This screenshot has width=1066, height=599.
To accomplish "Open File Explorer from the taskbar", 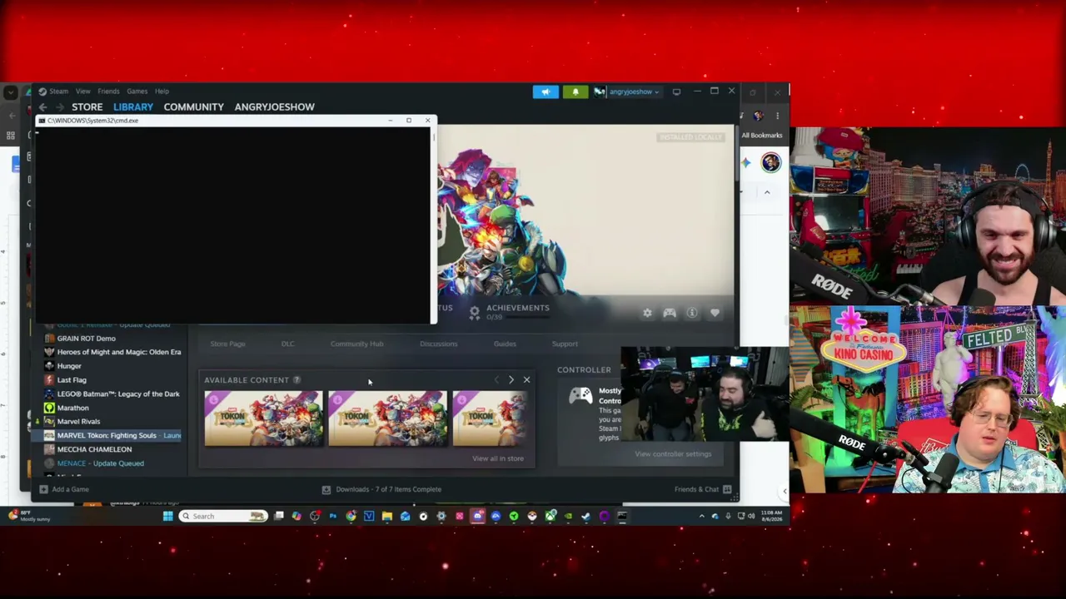I will pyautogui.click(x=387, y=516).
